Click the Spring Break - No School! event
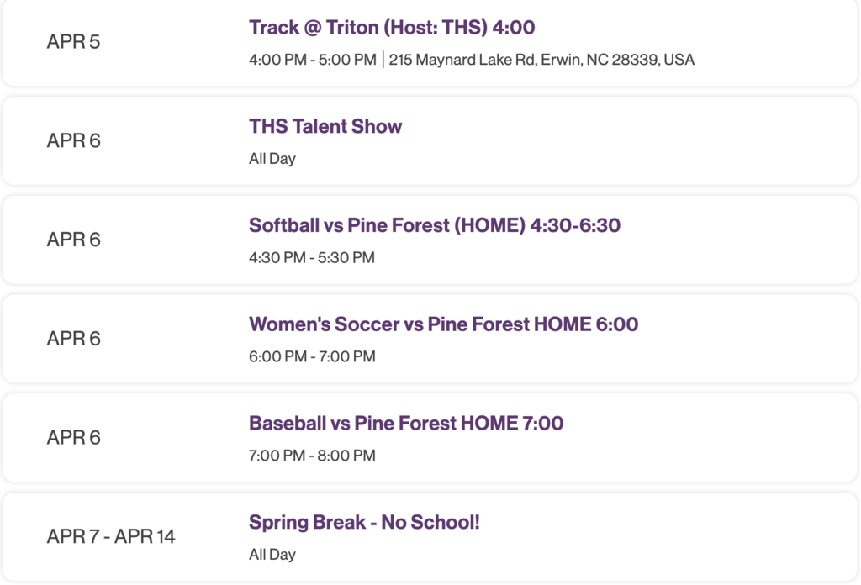This screenshot has width=861, height=585. click(x=364, y=522)
